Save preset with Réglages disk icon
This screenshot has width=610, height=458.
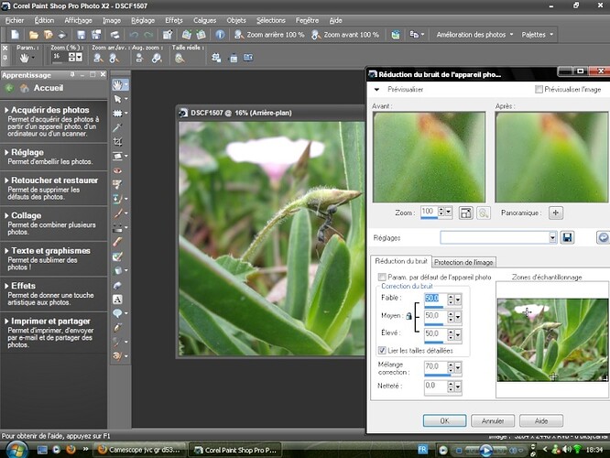click(568, 237)
